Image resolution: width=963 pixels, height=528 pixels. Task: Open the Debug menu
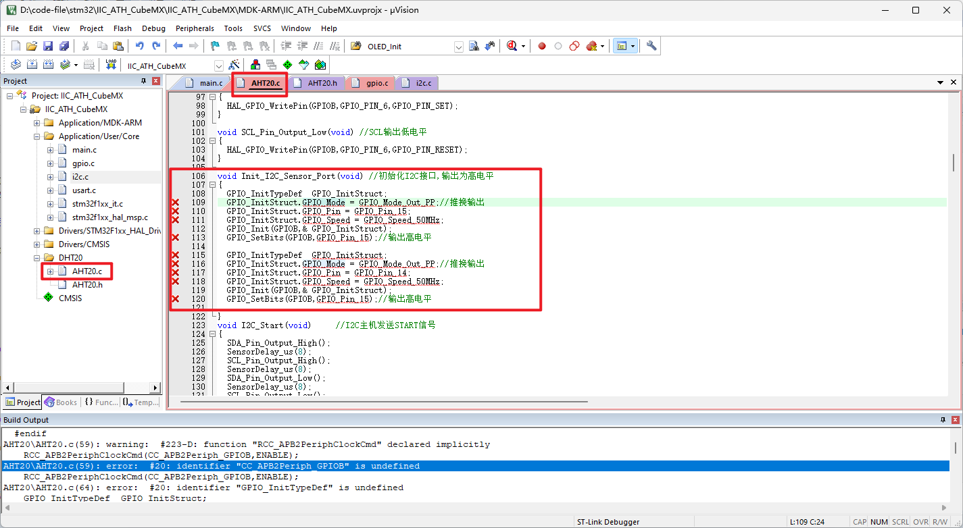point(153,28)
